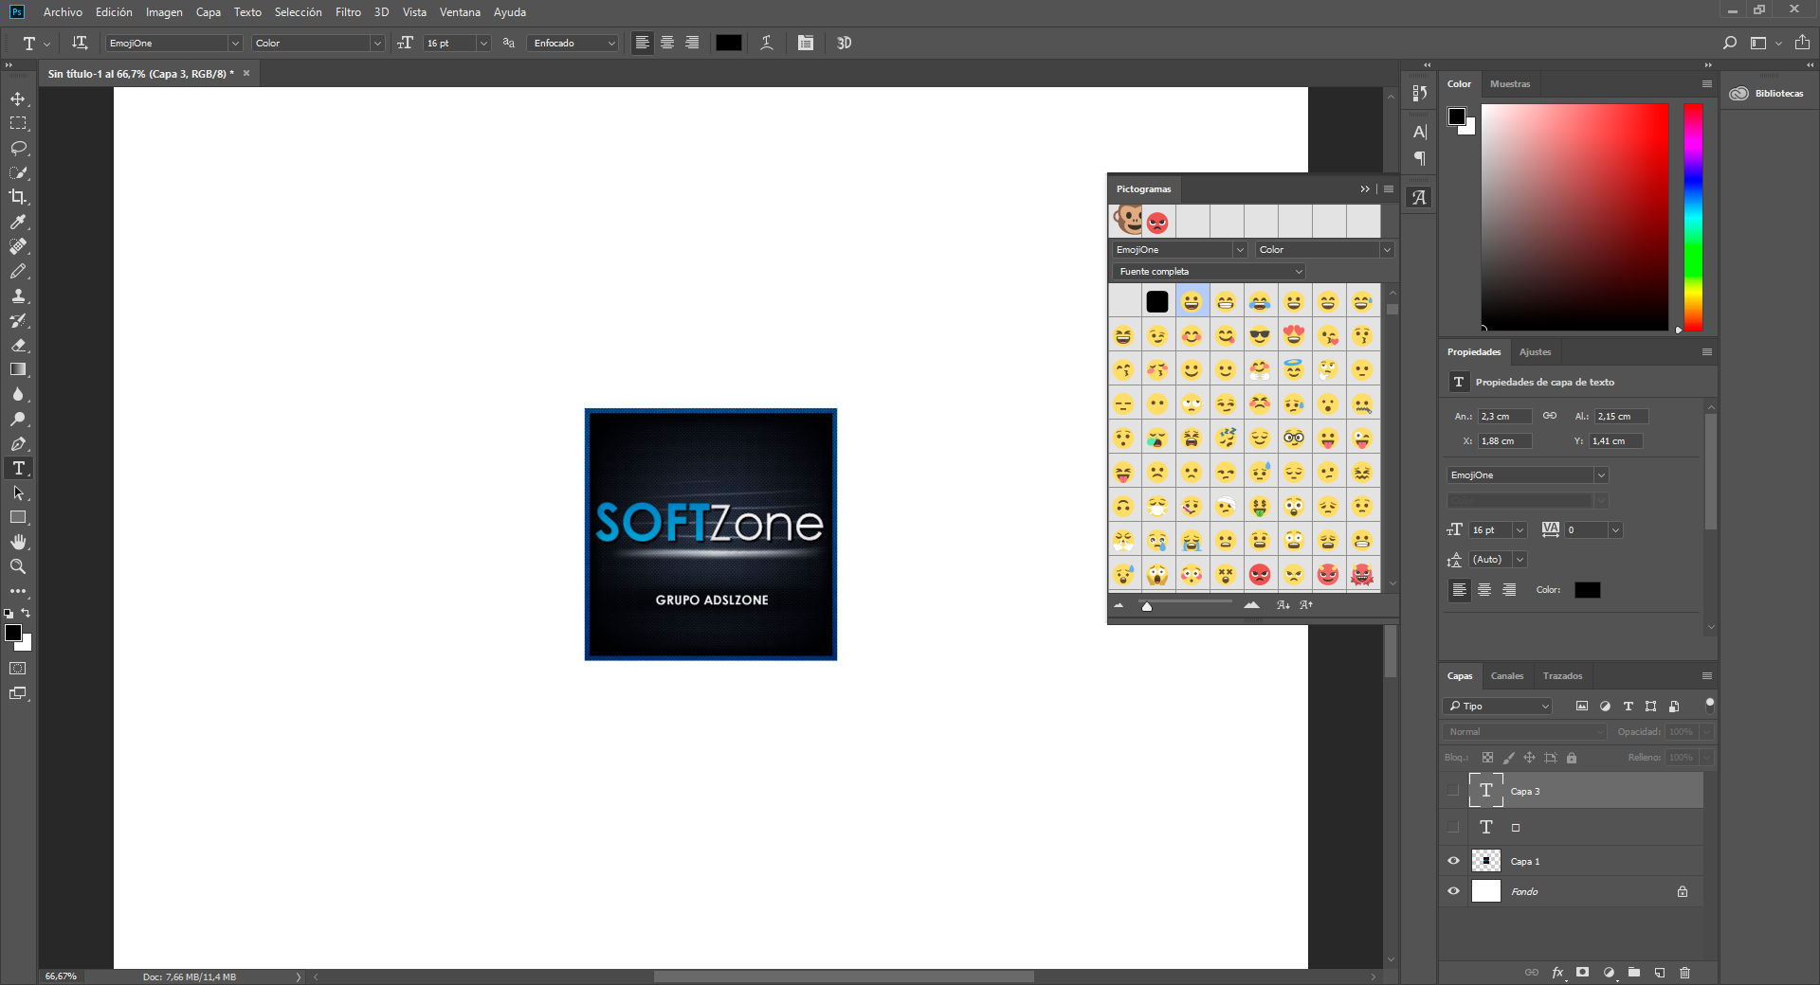Click the warp text icon in options bar

click(767, 43)
